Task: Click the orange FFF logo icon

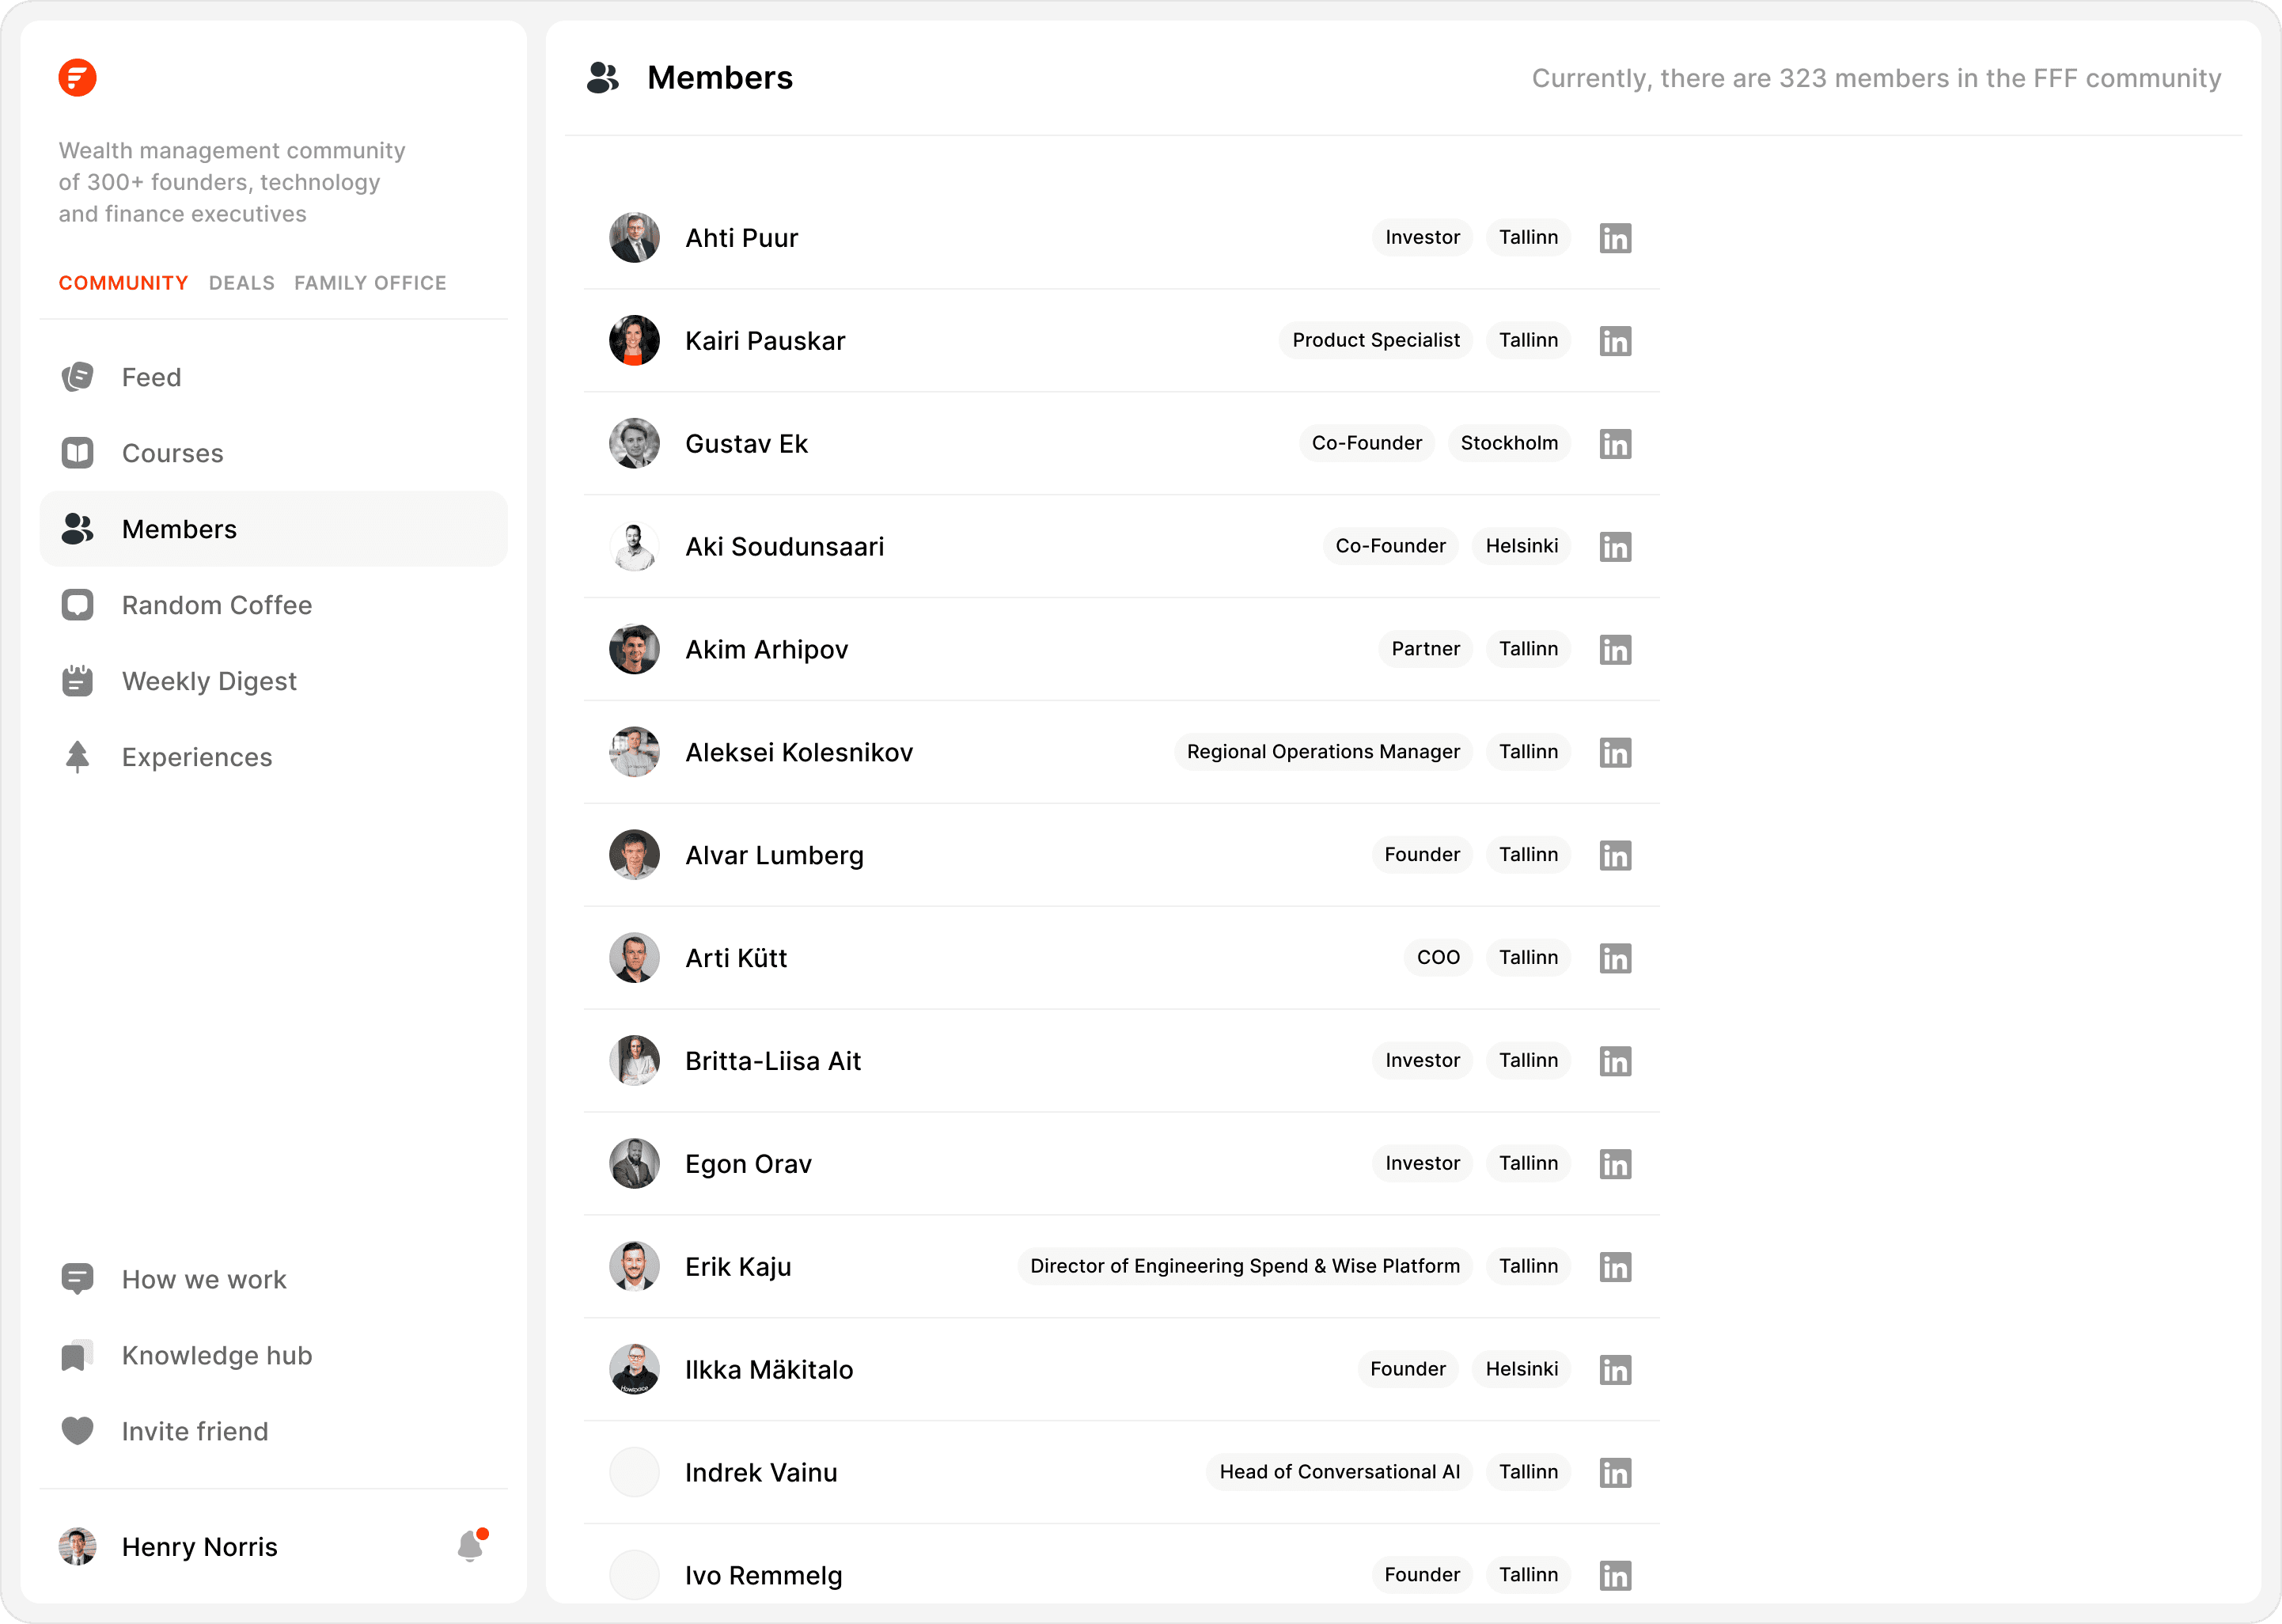Action: point(77,77)
